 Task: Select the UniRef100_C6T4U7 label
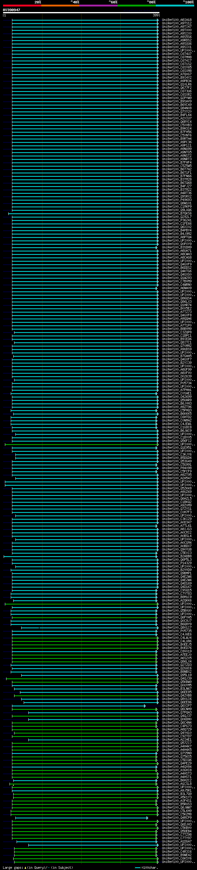177,54
